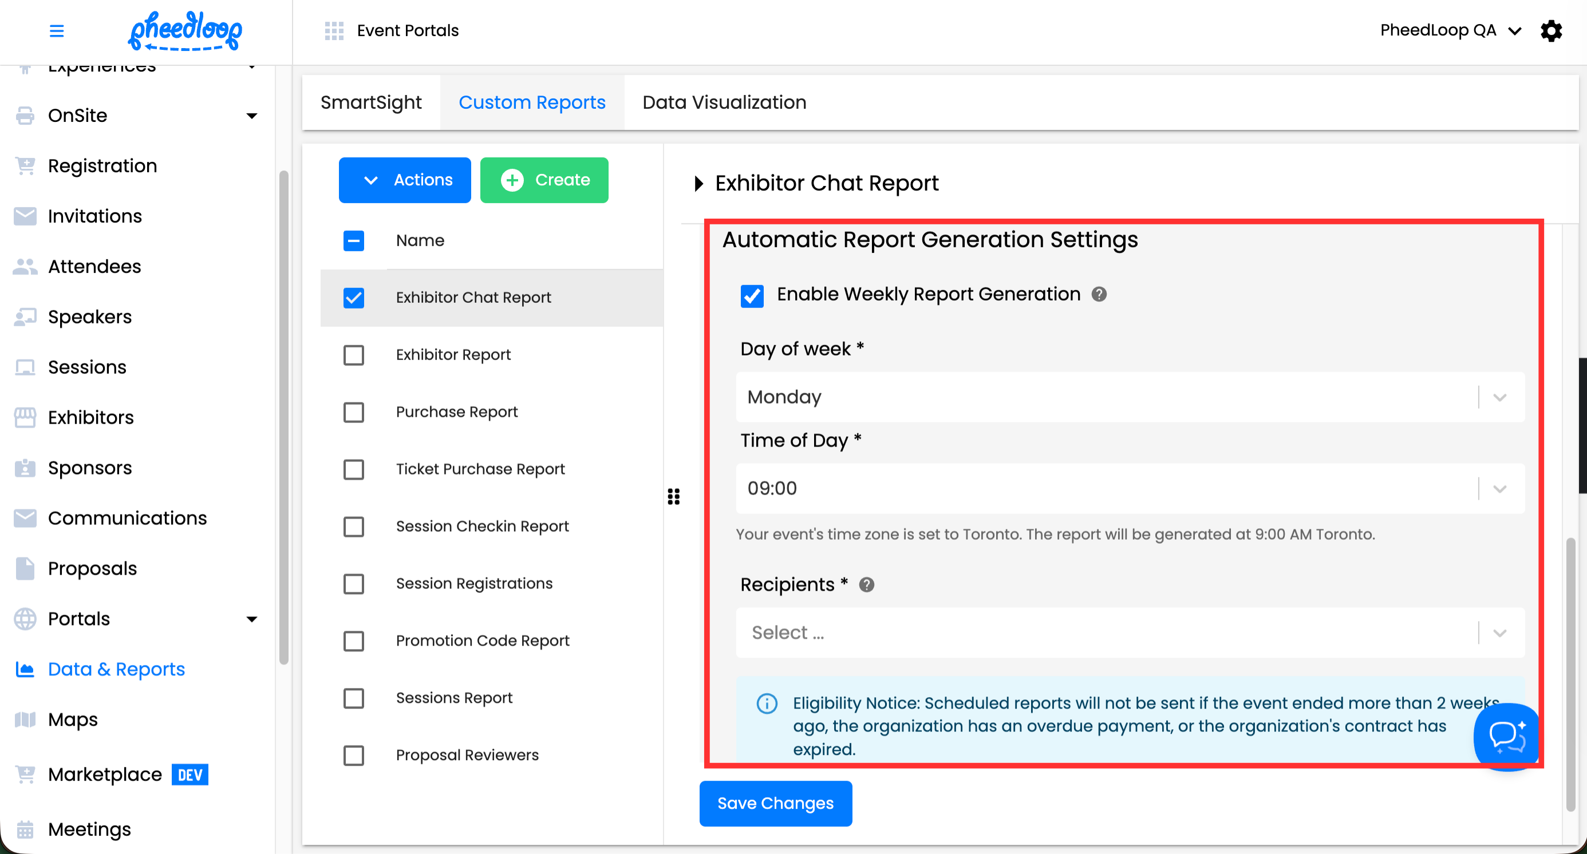This screenshot has height=854, width=1587.
Task: Check the Purchase Report checkbox
Action: click(354, 412)
